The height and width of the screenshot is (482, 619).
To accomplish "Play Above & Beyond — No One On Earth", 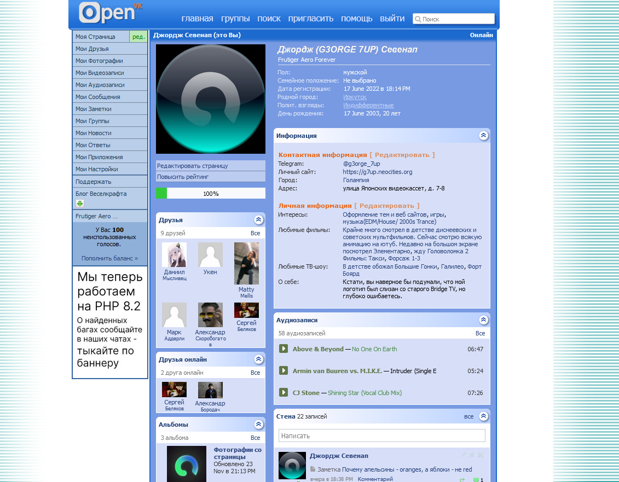I will click(x=284, y=349).
